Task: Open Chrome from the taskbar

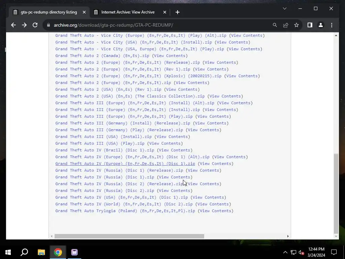Action: (58, 252)
